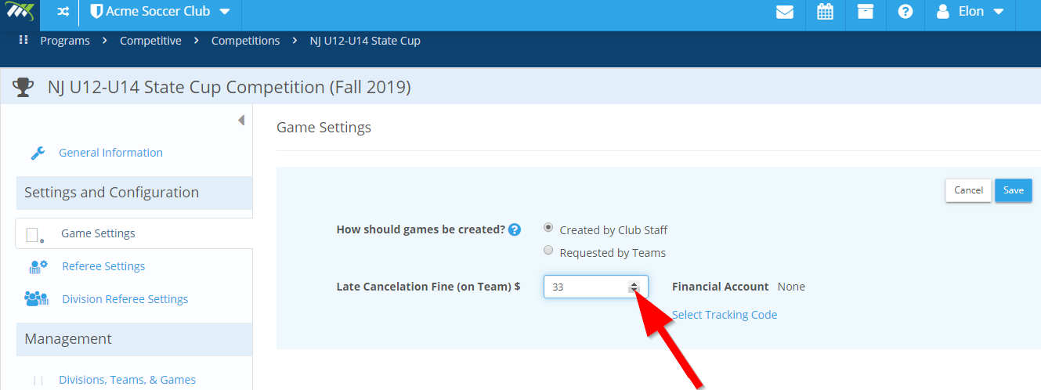Open Referee Settings in sidebar
This screenshot has width=1041, height=390.
point(103,266)
